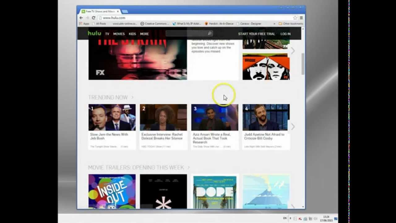Open the black asterisk movie poster
The image size is (396, 223).
click(x=163, y=191)
